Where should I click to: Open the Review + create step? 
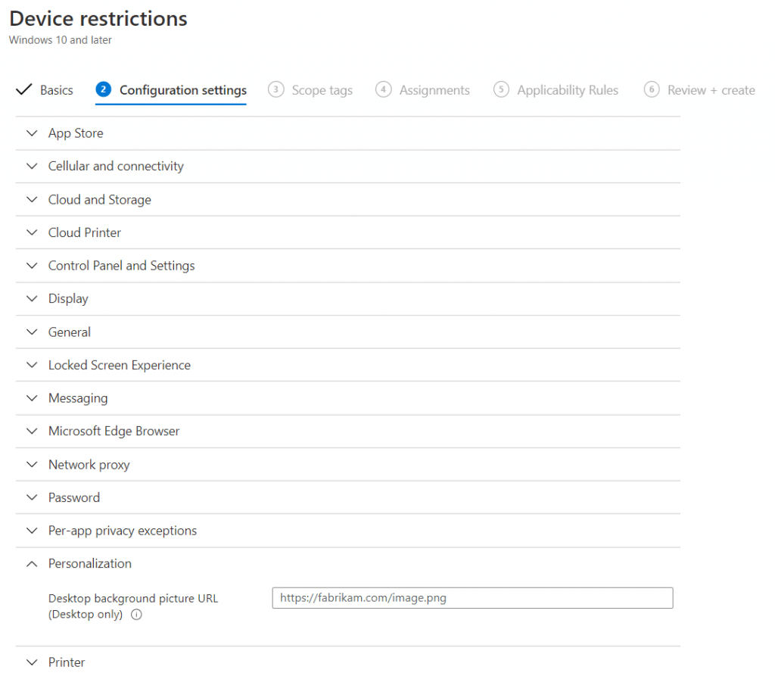click(711, 90)
